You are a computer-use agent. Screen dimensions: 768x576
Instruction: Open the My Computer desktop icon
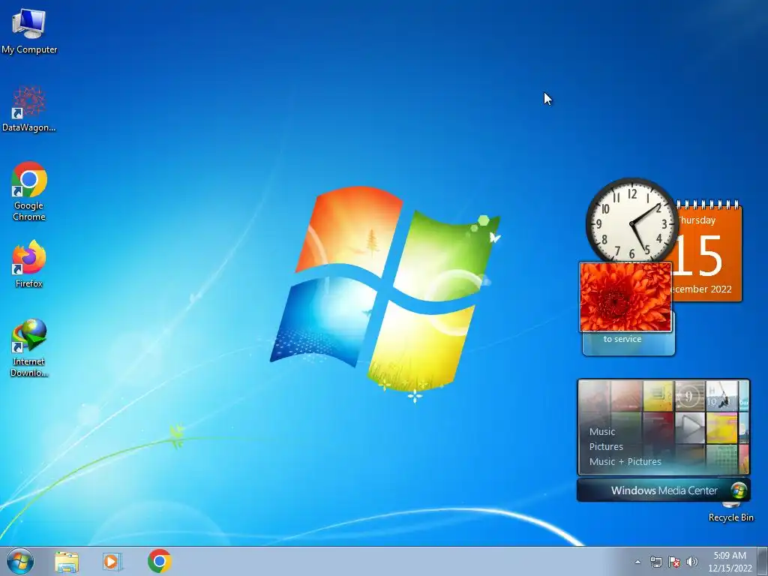click(x=29, y=31)
